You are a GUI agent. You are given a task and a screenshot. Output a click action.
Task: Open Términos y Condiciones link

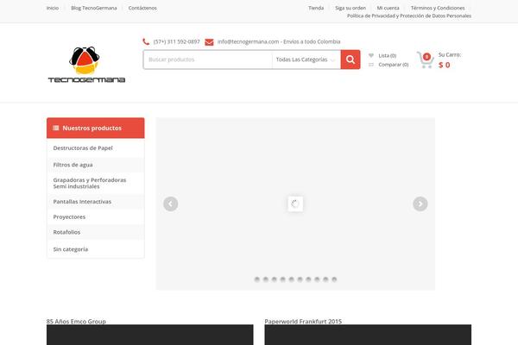coord(438,8)
